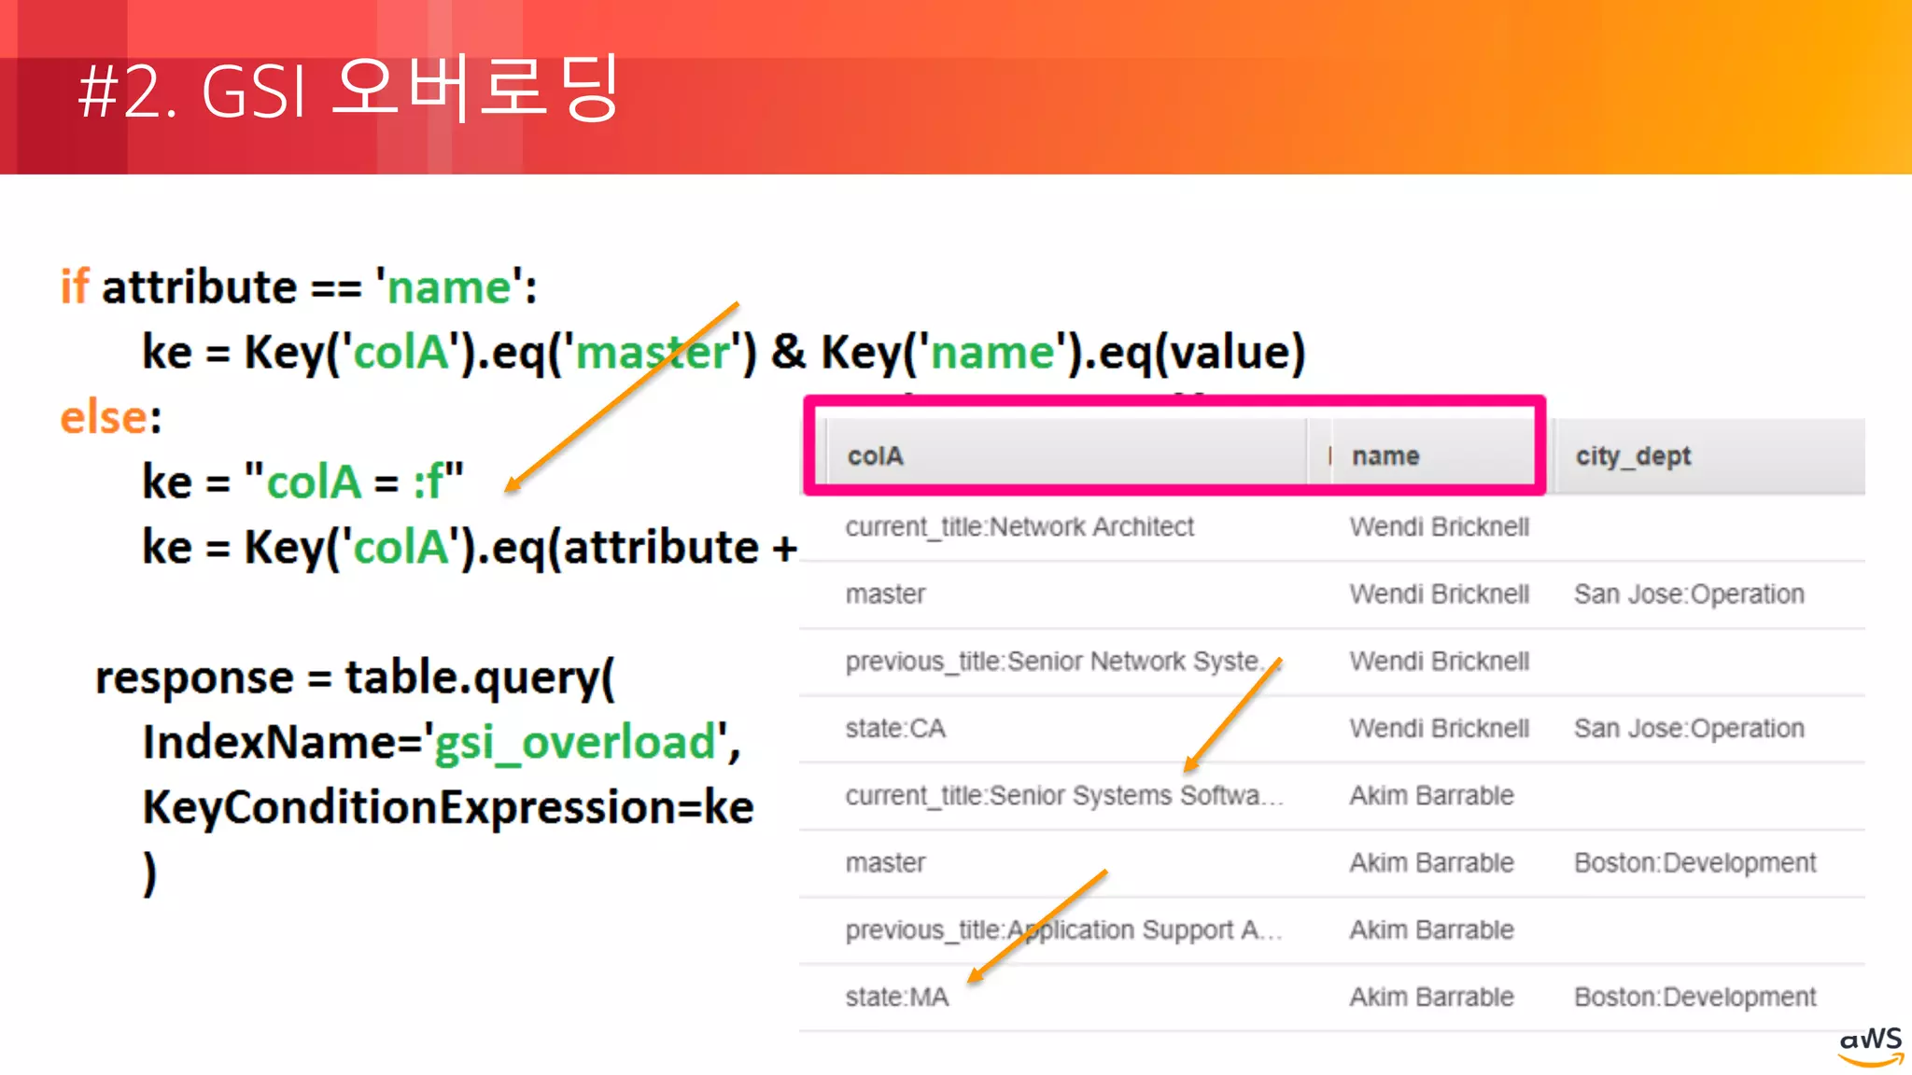
Task: Click the colA column header
Action: pos(875,456)
